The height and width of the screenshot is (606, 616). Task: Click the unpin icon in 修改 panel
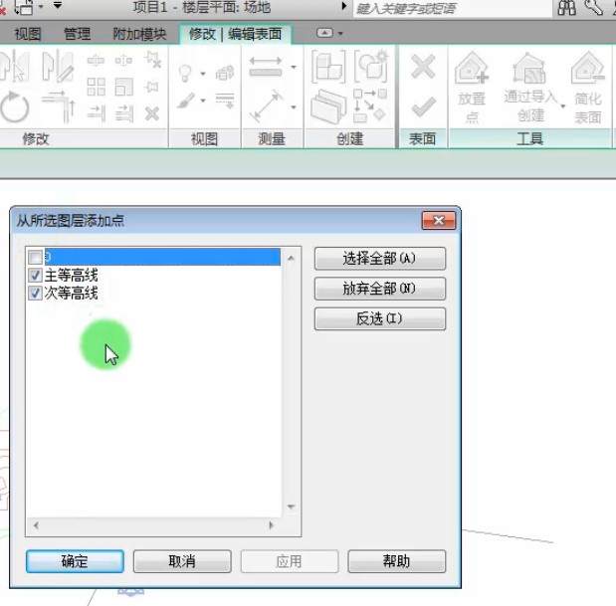pyautogui.click(x=152, y=60)
